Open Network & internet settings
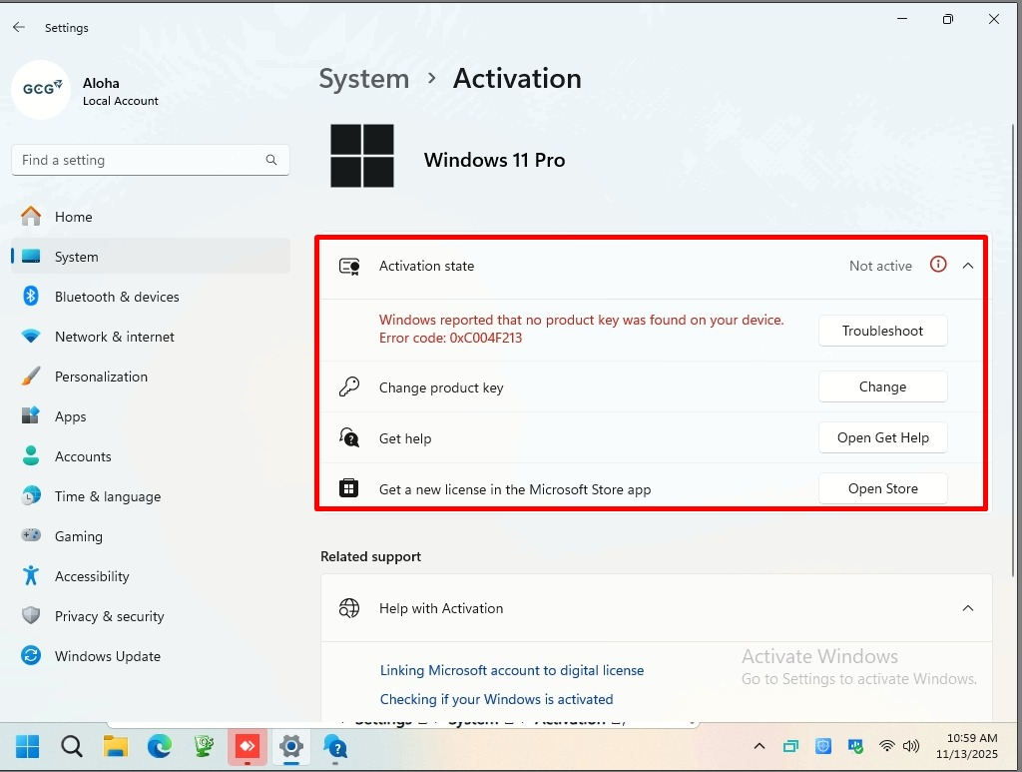Screen dimensions: 1022x772 click(151, 337)
